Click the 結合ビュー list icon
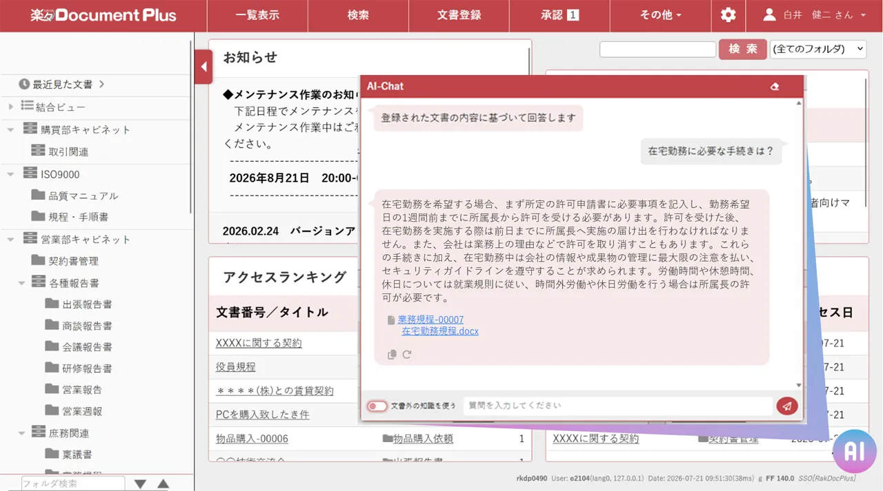883x491 pixels. 27,106
